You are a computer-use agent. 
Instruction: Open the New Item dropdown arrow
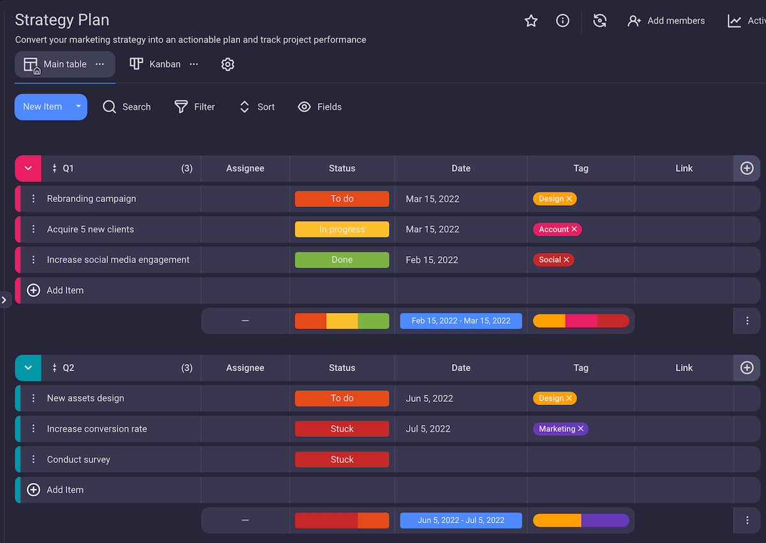[79, 107]
